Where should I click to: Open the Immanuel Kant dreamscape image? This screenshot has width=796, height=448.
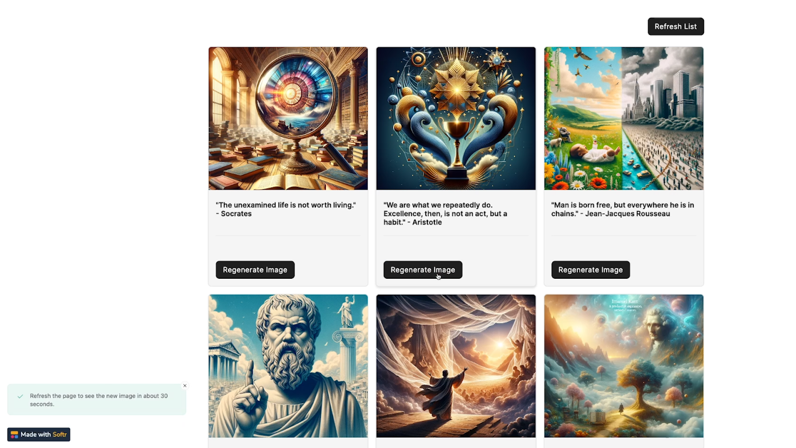click(624, 366)
